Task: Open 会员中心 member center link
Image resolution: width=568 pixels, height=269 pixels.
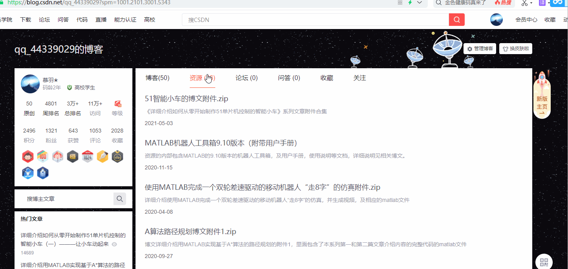Action: click(526, 20)
